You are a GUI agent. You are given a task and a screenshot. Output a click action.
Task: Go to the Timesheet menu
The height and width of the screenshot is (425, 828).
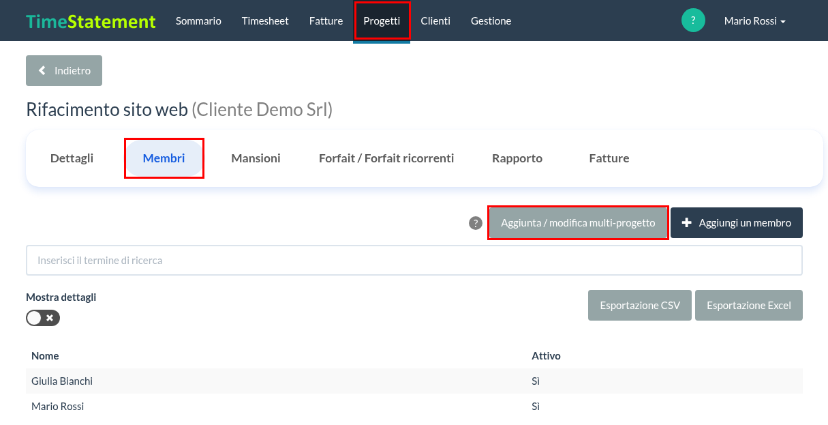pyautogui.click(x=265, y=21)
